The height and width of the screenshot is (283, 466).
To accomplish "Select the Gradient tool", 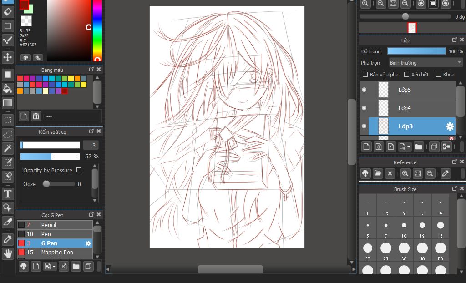I will pyautogui.click(x=8, y=103).
